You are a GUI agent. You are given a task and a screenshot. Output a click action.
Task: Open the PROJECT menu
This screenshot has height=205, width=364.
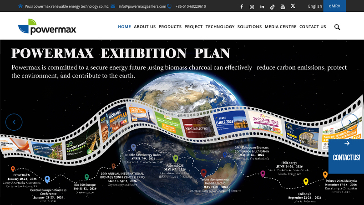coord(193,27)
